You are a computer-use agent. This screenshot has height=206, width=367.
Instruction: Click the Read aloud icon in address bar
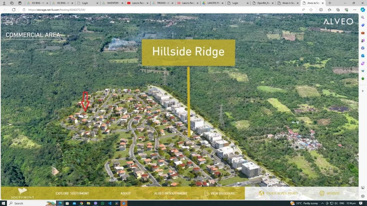point(303,10)
